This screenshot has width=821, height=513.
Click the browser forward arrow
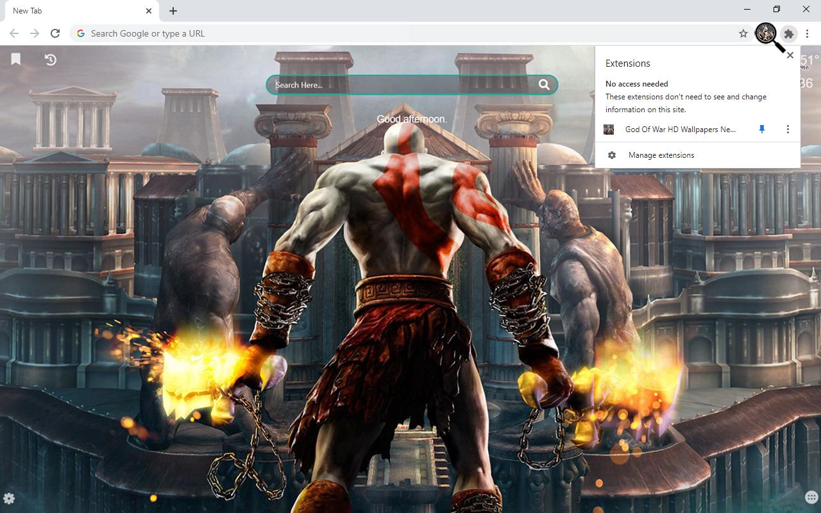[35, 33]
